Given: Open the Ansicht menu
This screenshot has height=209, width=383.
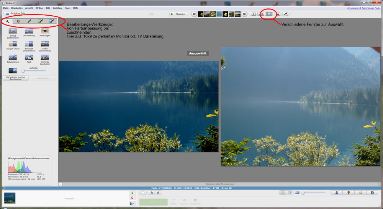Looking at the screenshot, I should click(x=29, y=8).
